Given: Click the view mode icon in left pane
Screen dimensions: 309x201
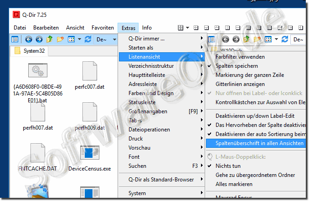Looking at the screenshot, I should pyautogui.click(x=71, y=39).
